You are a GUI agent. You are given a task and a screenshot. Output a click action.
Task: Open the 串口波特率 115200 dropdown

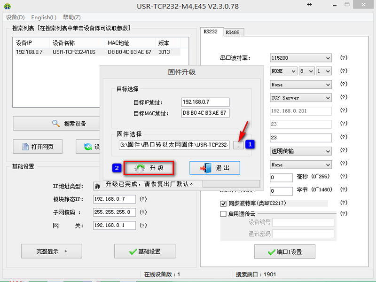(328, 58)
